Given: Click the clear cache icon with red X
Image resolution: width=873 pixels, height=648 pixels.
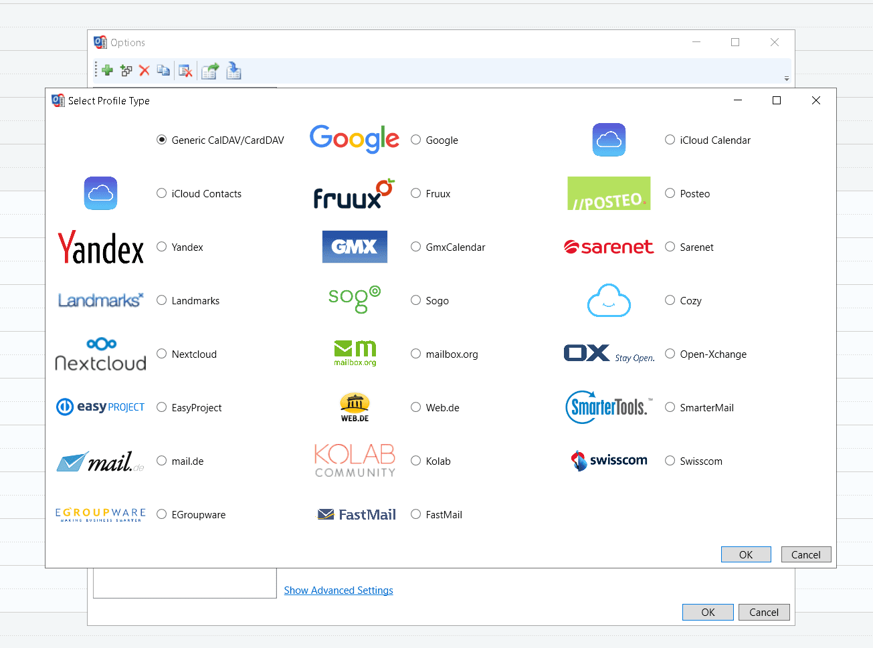Looking at the screenshot, I should (185, 71).
